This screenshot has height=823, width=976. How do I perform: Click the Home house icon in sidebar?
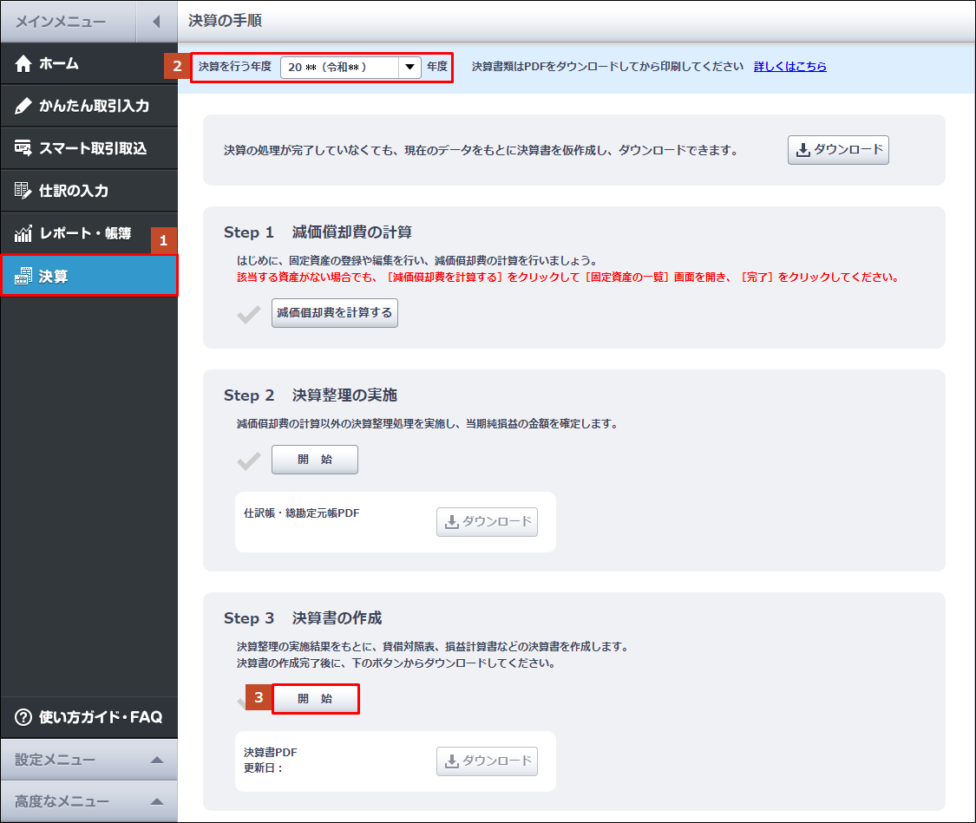[23, 63]
